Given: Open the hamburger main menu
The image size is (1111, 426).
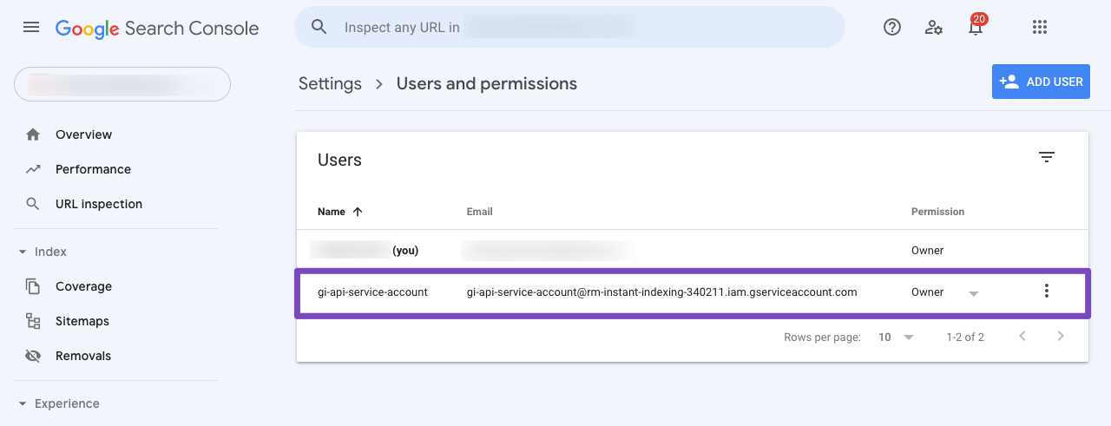Looking at the screenshot, I should (31, 28).
